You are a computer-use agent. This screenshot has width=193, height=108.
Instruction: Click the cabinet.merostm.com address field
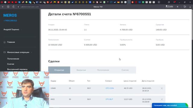pos(30,7)
